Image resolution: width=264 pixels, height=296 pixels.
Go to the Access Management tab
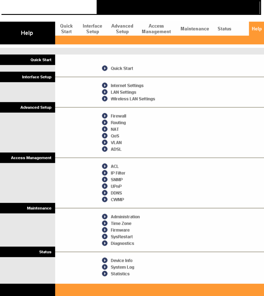[x=156, y=29]
